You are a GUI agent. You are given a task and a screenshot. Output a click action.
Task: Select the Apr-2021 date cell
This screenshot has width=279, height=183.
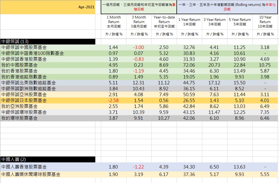point(48,7)
